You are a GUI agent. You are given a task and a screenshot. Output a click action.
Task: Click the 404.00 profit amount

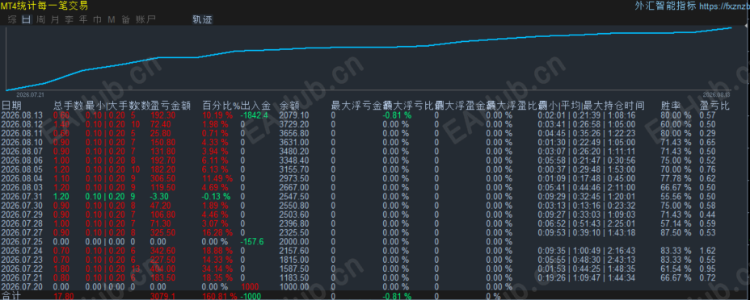coord(162,269)
